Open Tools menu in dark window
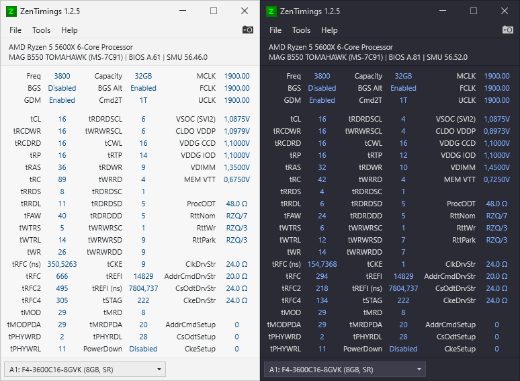520x381 pixels. pos(301,30)
